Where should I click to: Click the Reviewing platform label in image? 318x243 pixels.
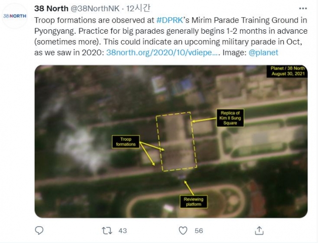point(193,202)
